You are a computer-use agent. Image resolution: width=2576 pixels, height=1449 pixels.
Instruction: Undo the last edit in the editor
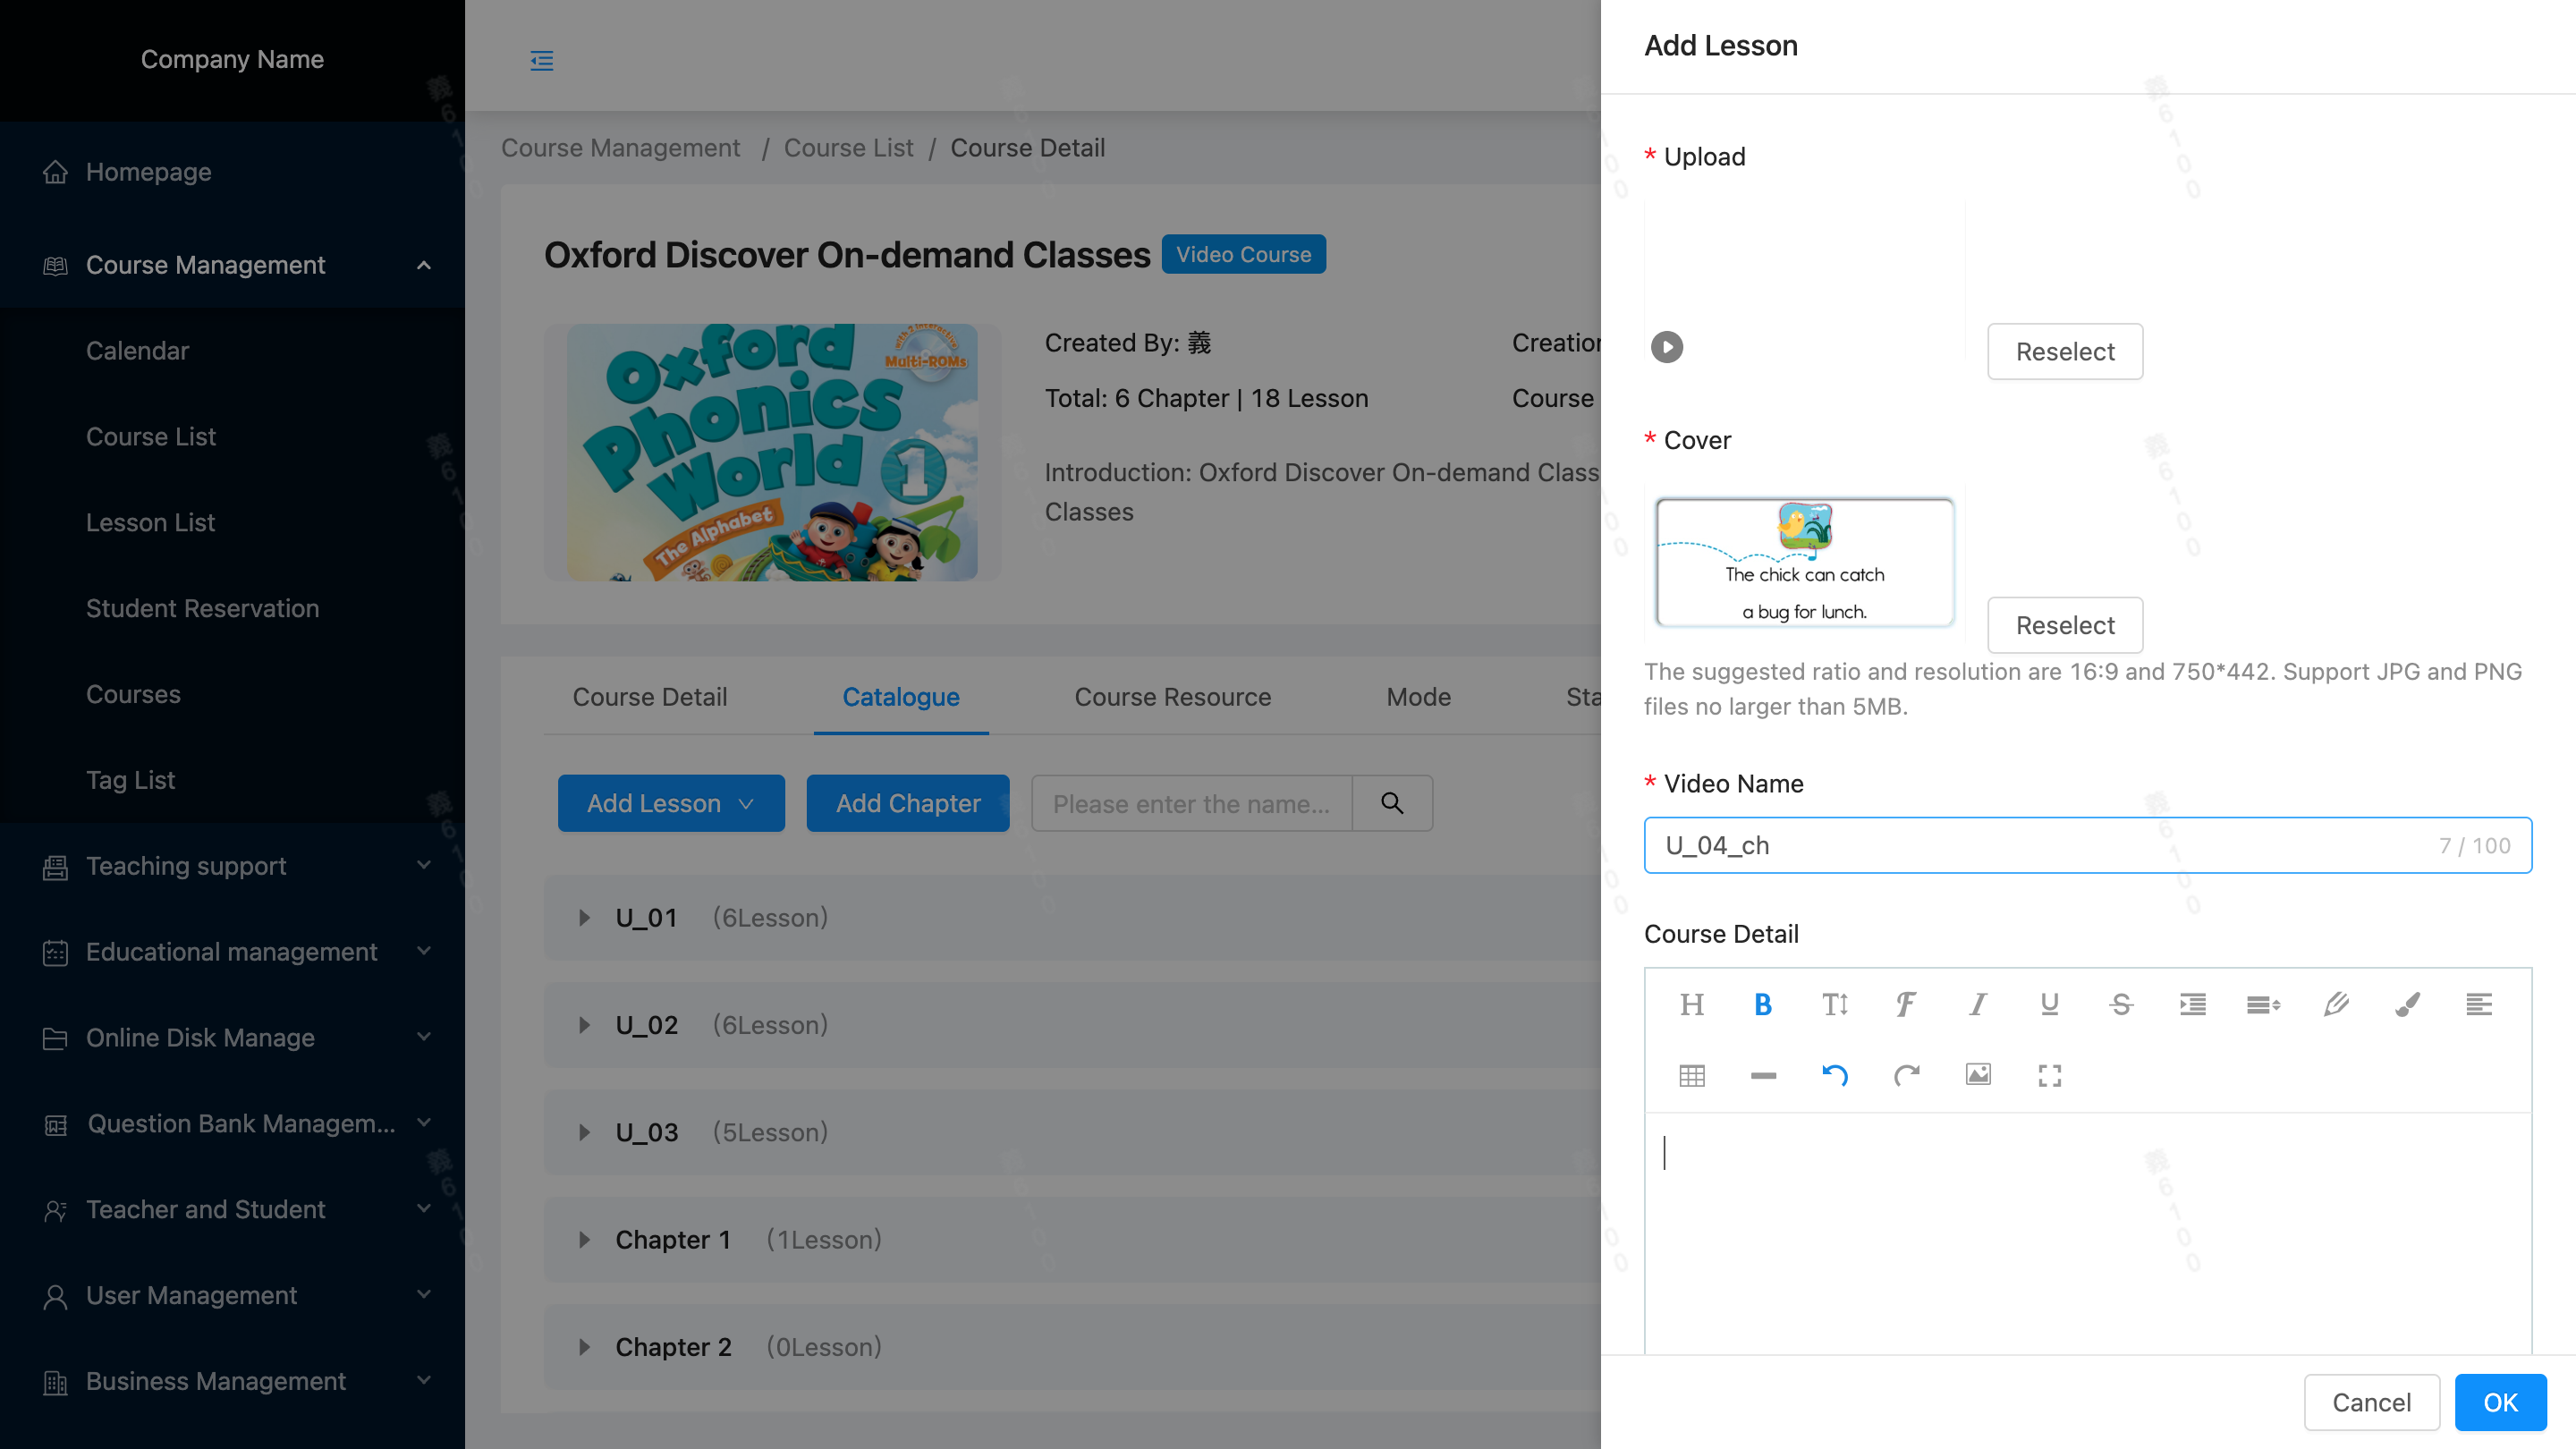tap(1834, 1075)
